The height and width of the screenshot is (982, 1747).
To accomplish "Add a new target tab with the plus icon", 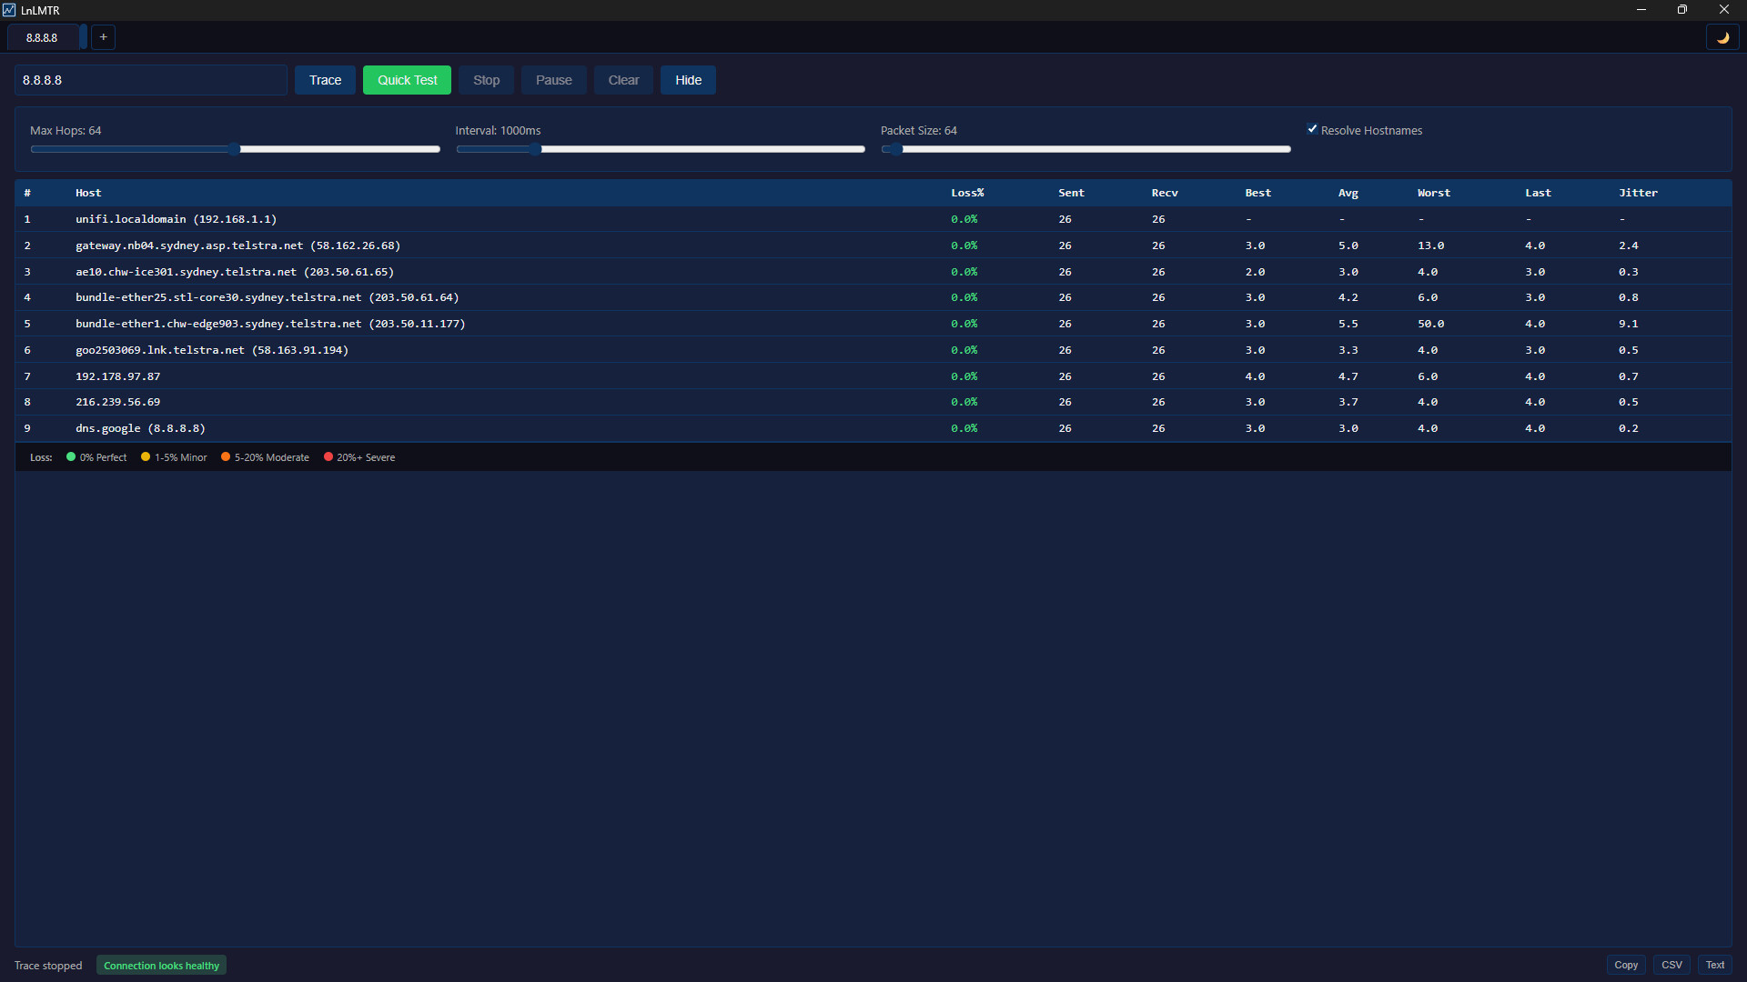I will click(x=103, y=37).
